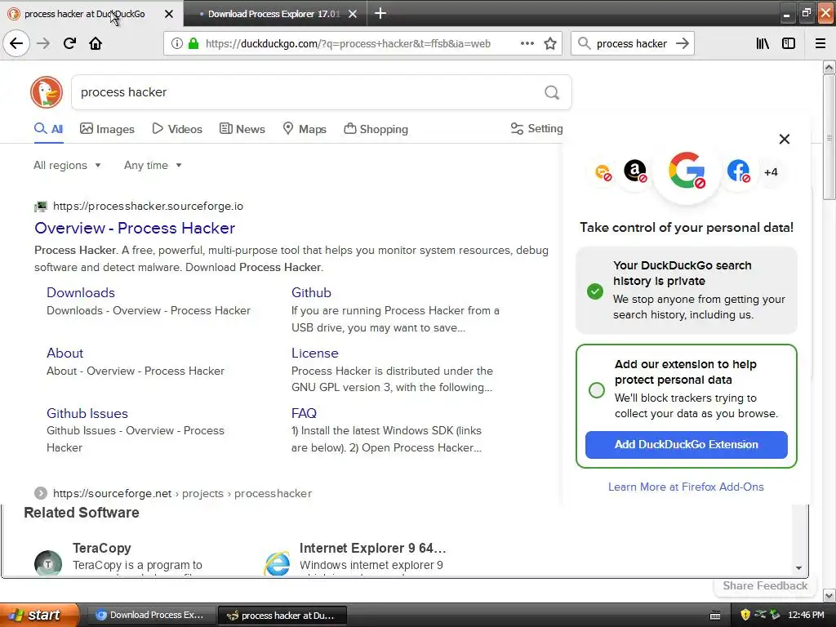Click the forward navigation arrow
The image size is (836, 627).
[x=44, y=43]
